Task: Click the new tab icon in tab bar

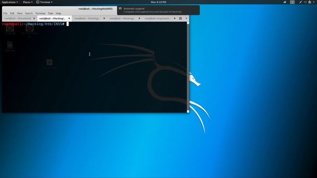Action: 180,18
